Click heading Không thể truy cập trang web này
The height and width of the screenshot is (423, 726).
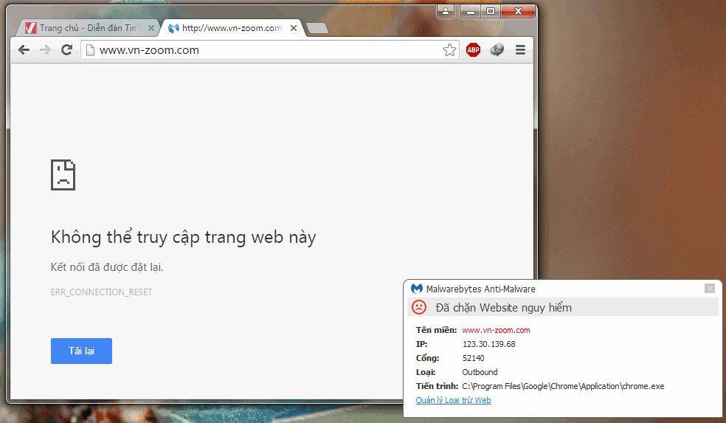point(184,237)
